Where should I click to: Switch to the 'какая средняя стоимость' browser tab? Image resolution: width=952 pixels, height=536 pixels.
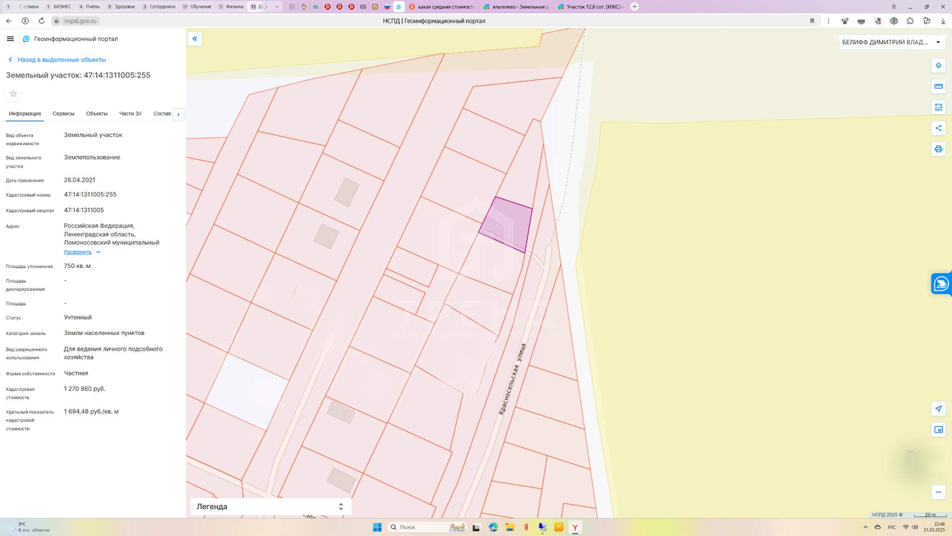click(442, 7)
